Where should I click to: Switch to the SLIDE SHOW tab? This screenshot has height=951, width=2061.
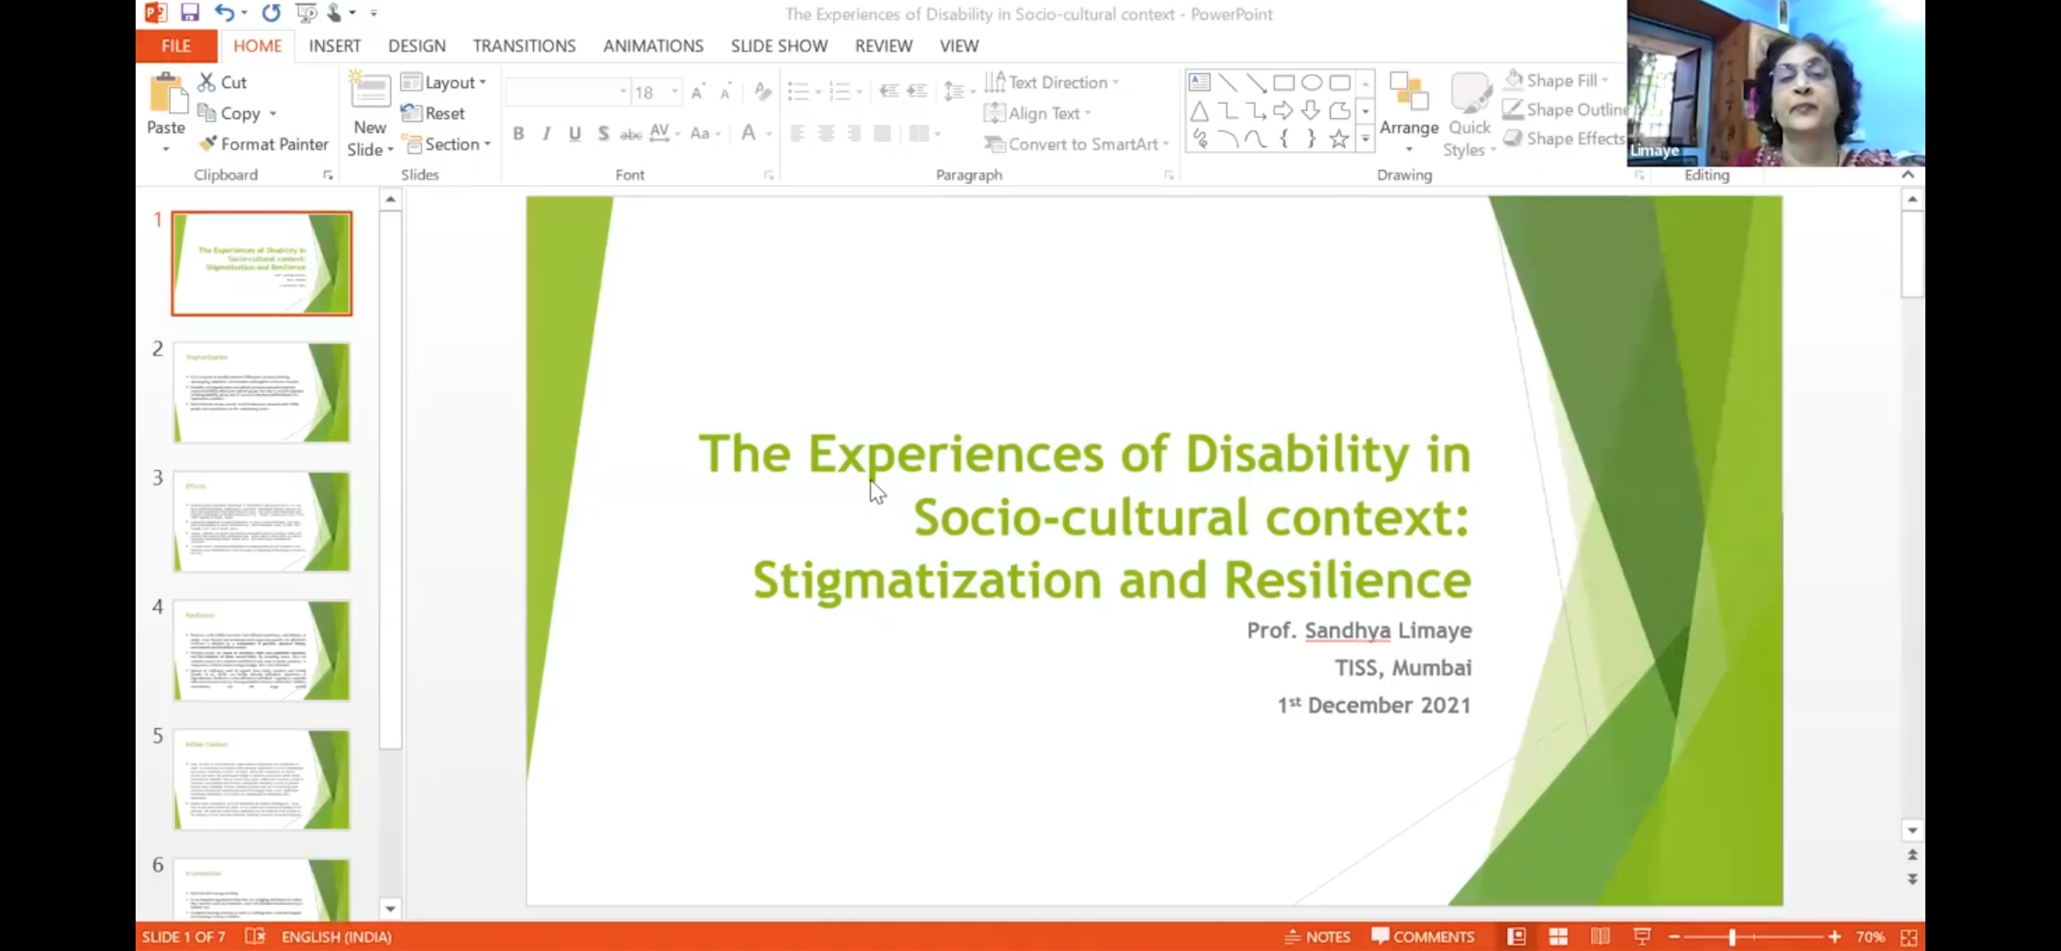pos(779,46)
